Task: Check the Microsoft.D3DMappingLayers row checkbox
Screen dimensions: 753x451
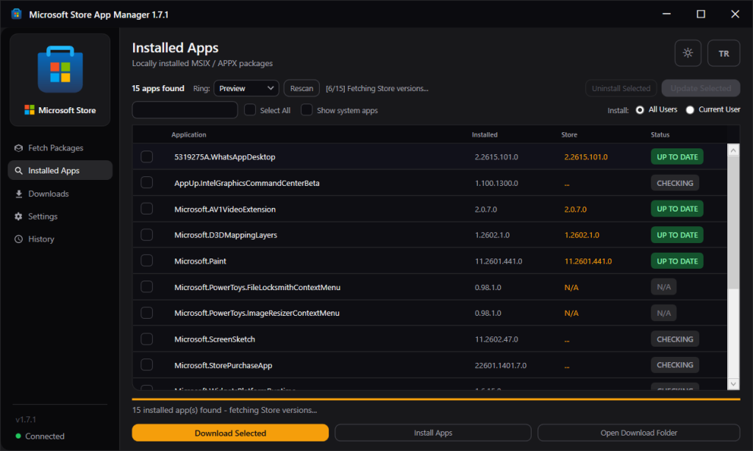Action: (146, 234)
